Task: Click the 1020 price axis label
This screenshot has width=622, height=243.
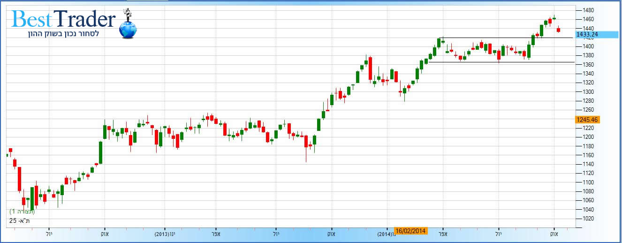Action: [x=588, y=219]
